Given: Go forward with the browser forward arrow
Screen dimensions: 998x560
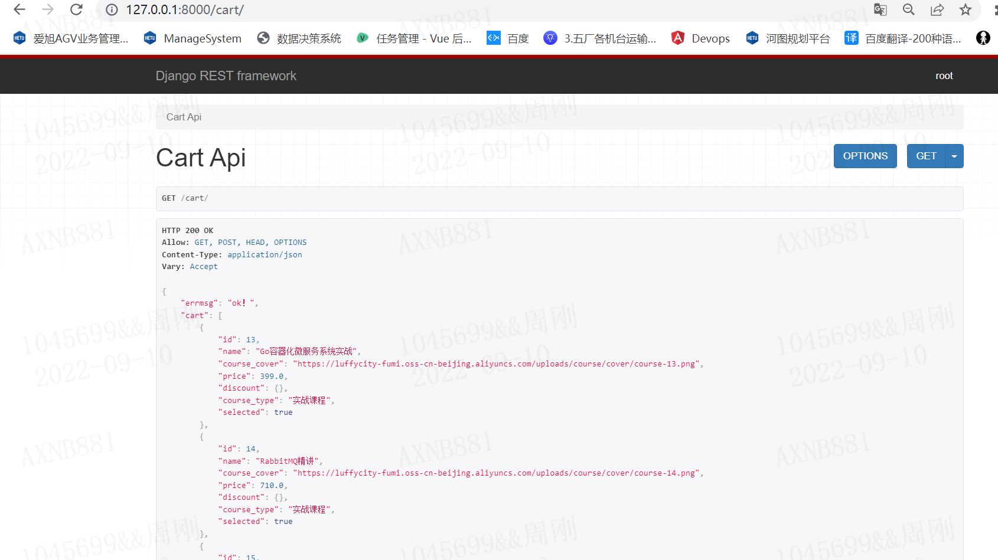Looking at the screenshot, I should (x=48, y=9).
